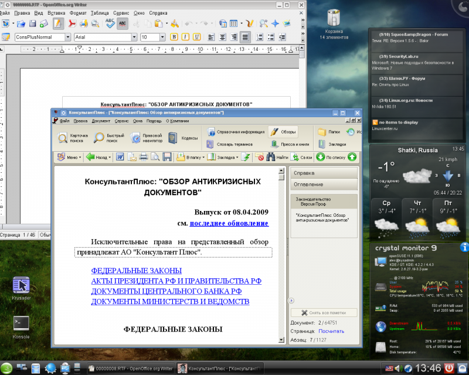
Task: Launch Быстрый поиск quick search
Action: tap(109, 138)
